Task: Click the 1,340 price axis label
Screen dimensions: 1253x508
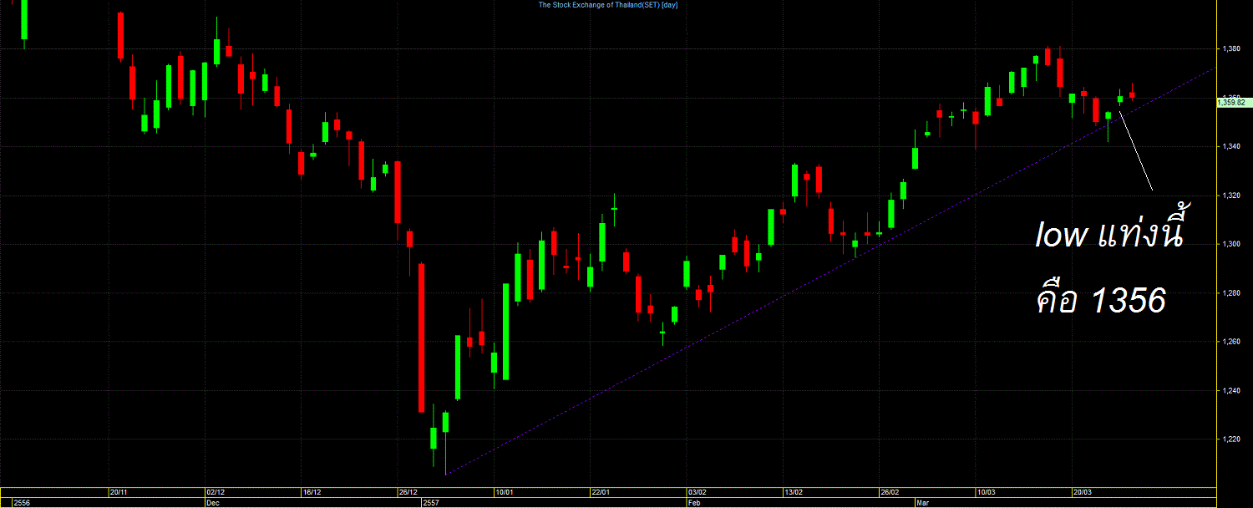Action: (x=1230, y=147)
